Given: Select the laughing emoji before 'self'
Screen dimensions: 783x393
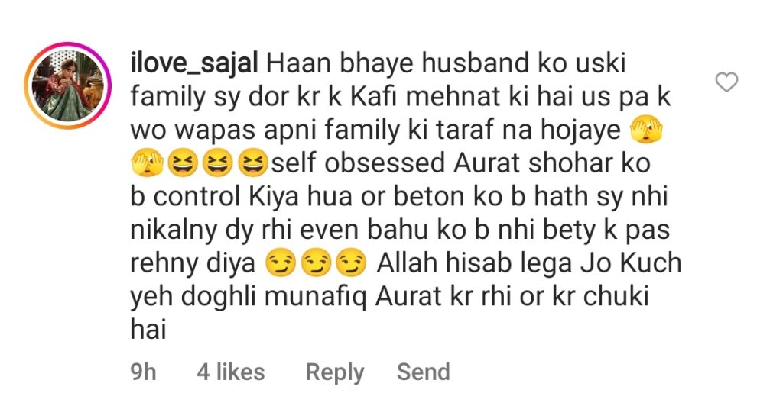Looking at the screenshot, I should [x=252, y=164].
